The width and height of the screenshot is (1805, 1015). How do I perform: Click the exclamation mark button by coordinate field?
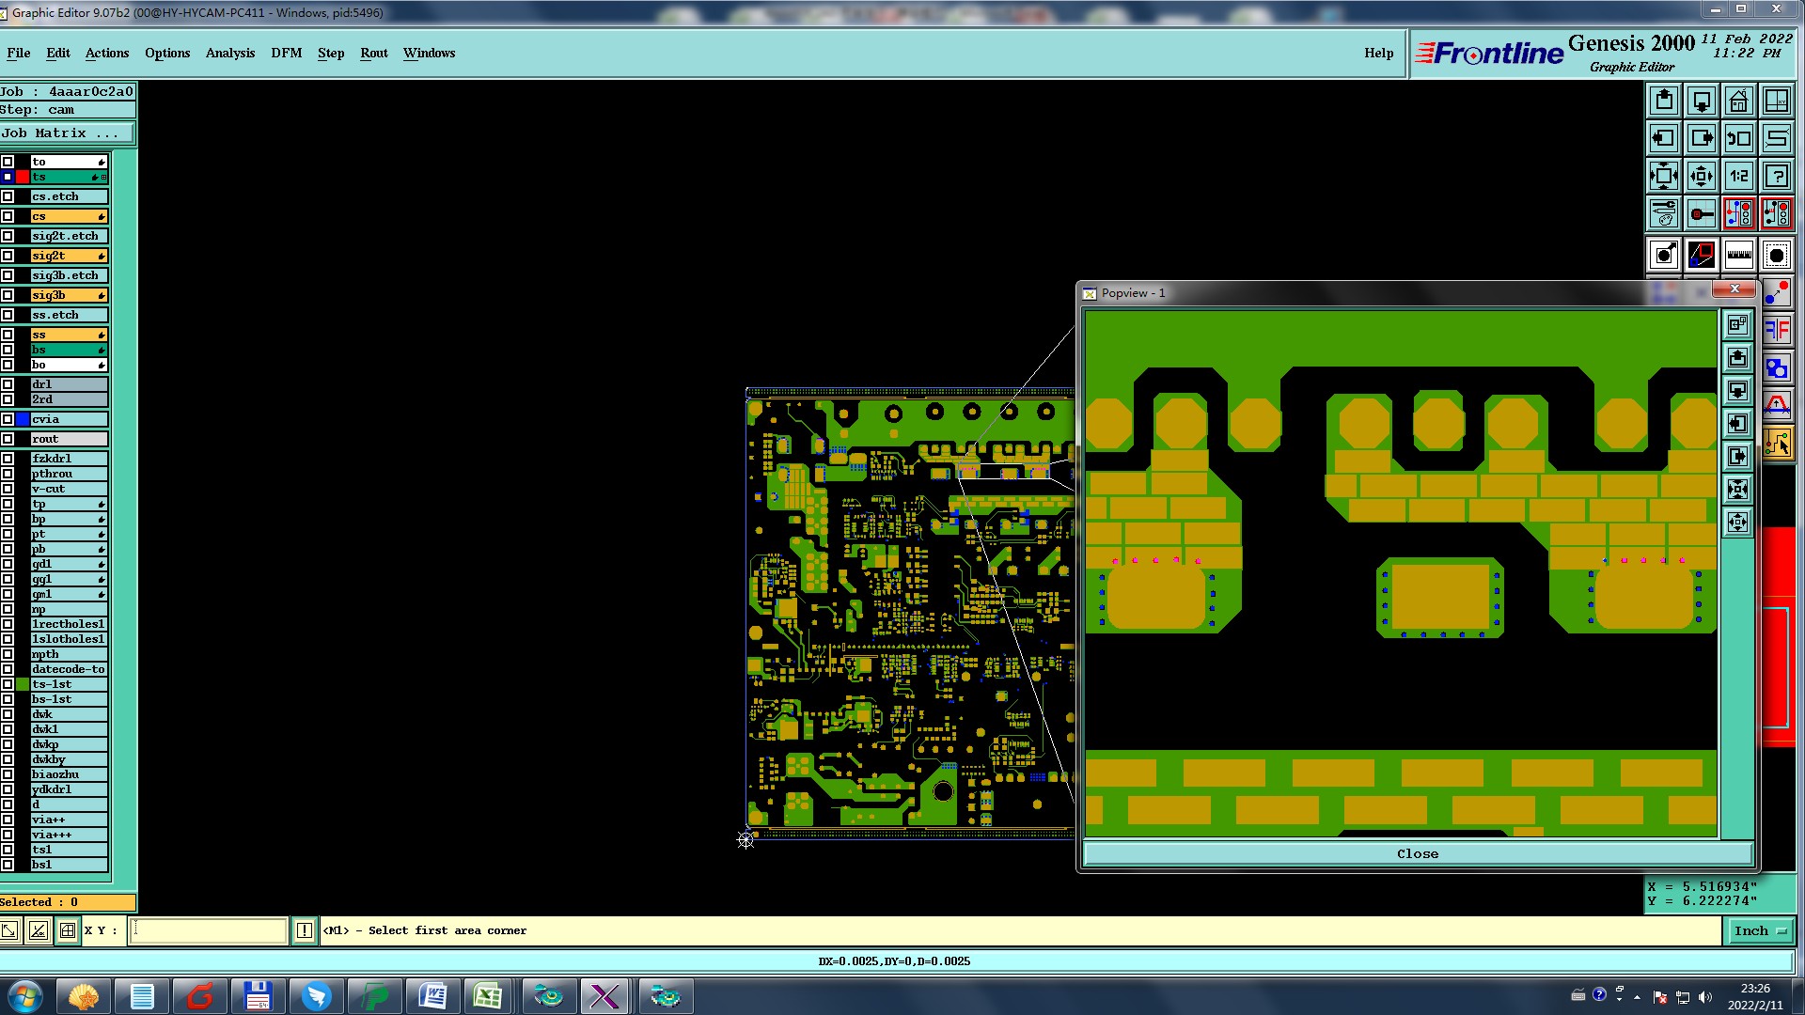[x=304, y=930]
